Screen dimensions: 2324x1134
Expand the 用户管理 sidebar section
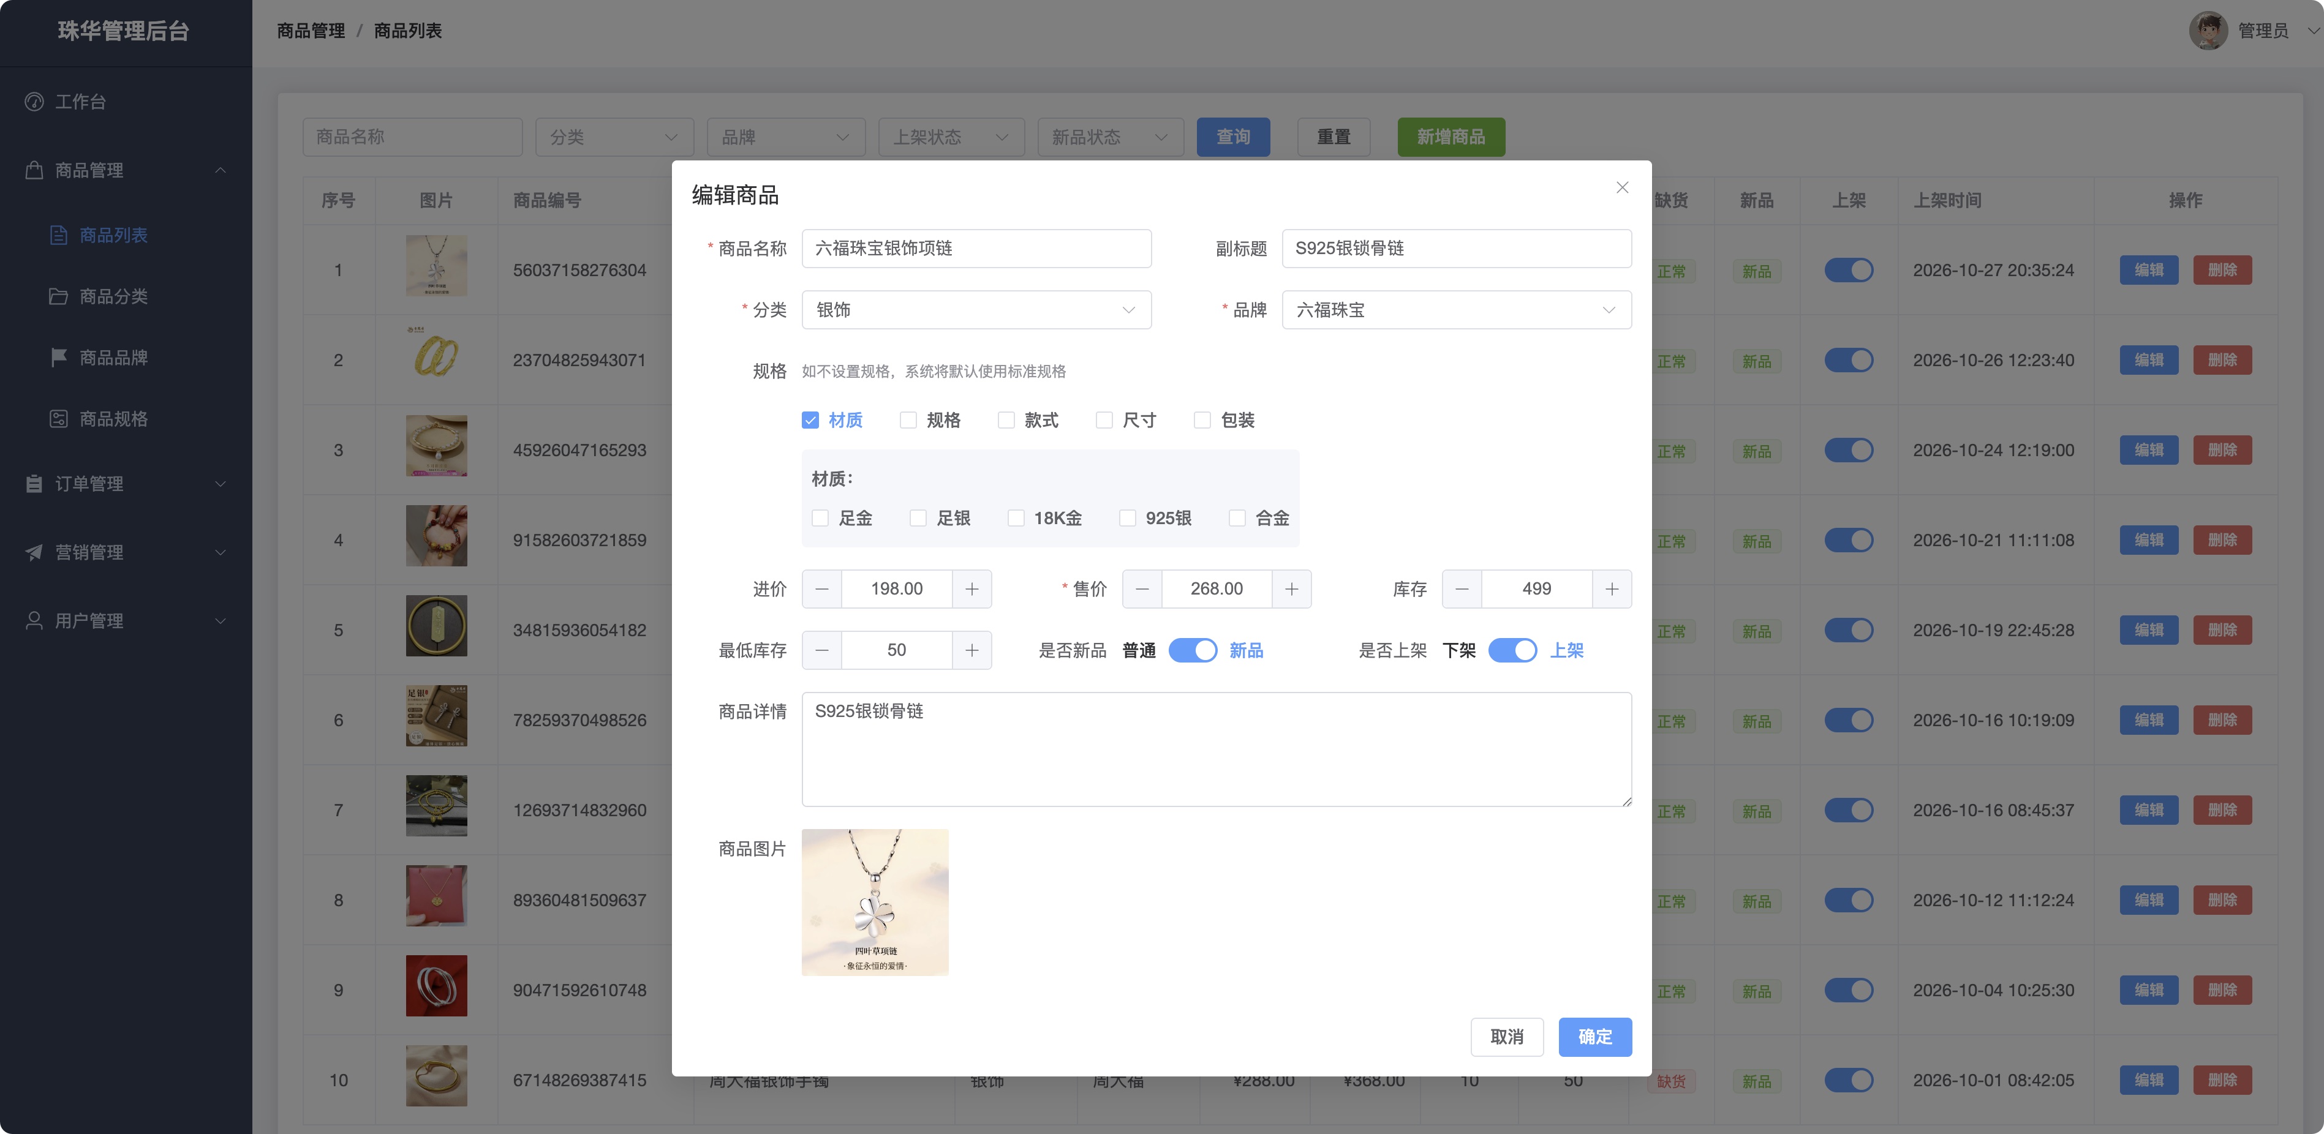pos(220,621)
